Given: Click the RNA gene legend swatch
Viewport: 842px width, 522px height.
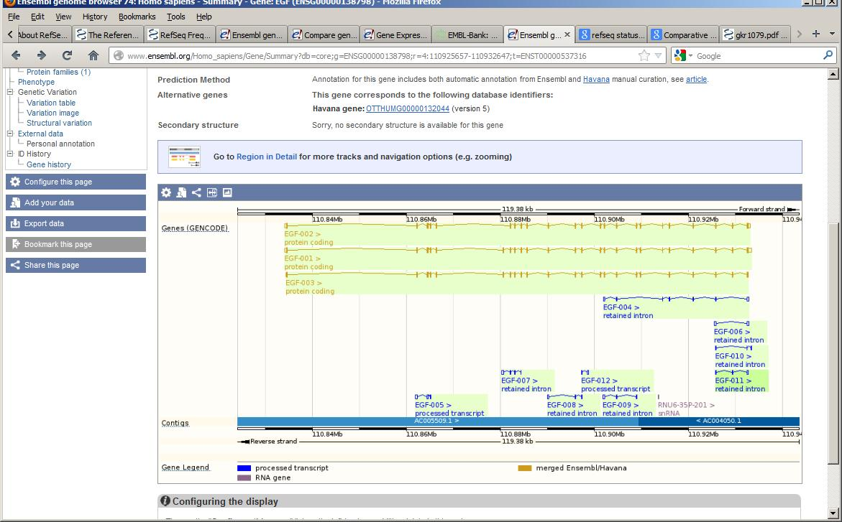Looking at the screenshot, I should [x=244, y=478].
